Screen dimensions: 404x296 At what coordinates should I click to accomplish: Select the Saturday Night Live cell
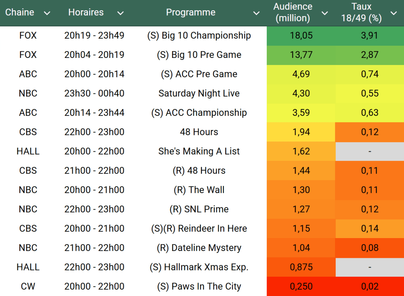[x=199, y=93]
